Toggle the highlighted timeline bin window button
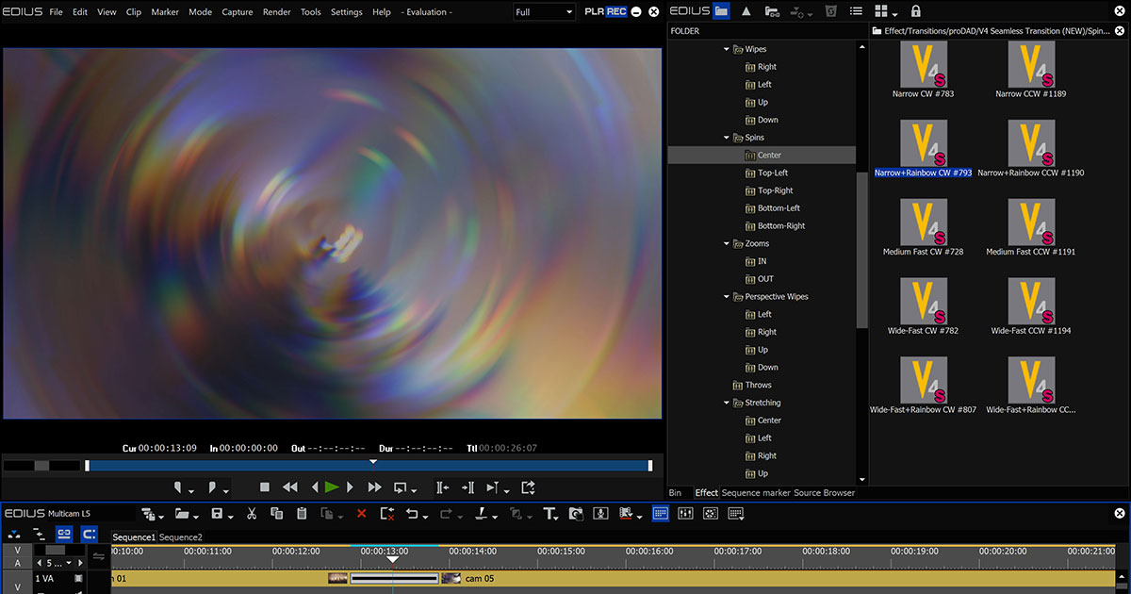Viewport: 1131px width, 594px height. 661,514
